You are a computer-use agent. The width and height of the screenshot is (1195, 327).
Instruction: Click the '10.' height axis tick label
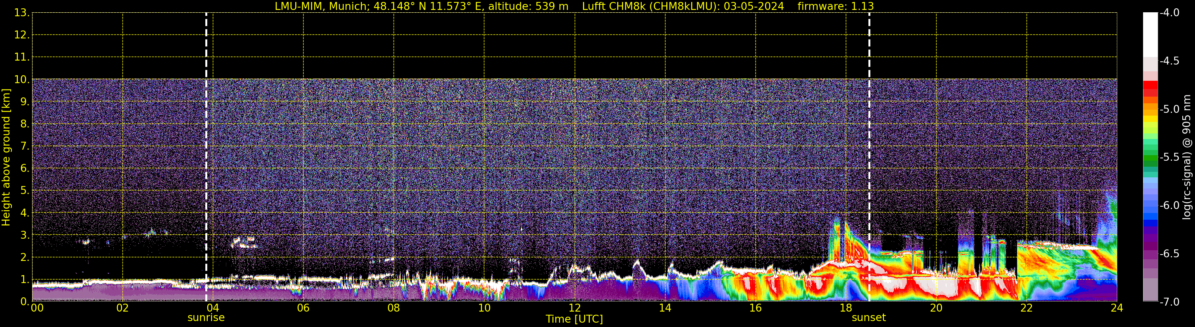pyautogui.click(x=22, y=80)
